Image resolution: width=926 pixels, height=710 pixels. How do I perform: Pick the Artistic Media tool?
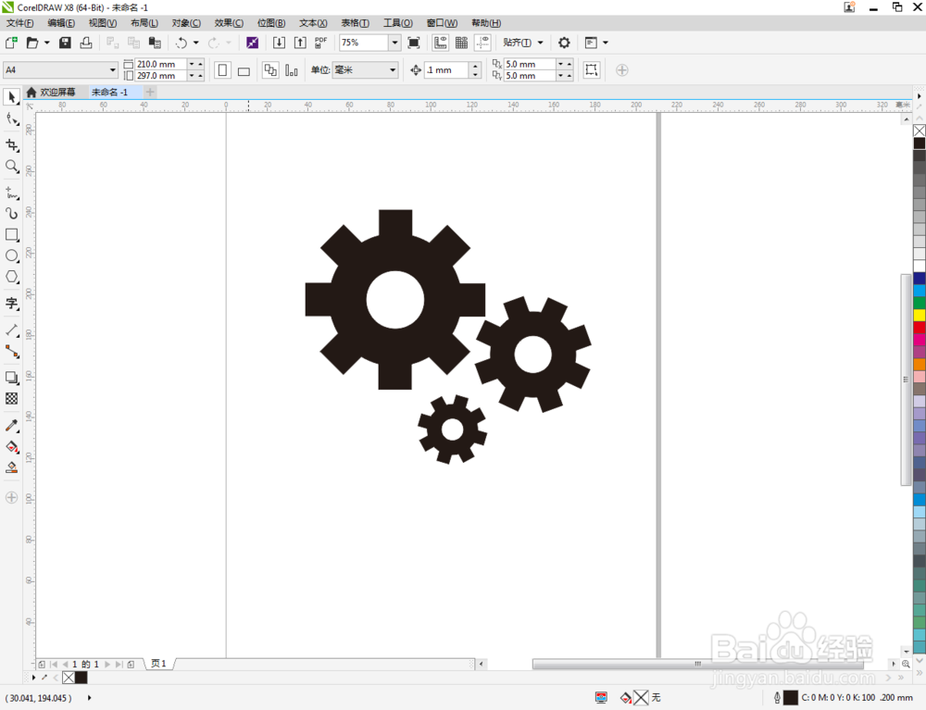[12, 213]
